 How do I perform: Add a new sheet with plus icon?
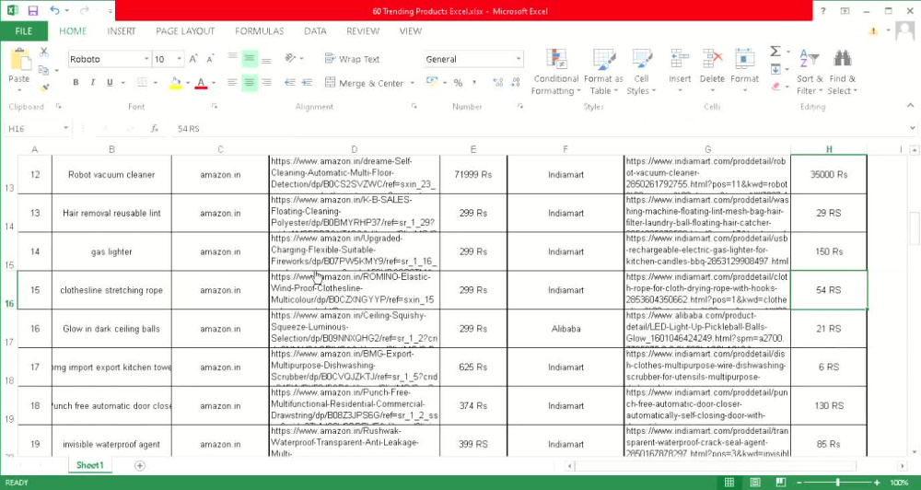click(139, 465)
